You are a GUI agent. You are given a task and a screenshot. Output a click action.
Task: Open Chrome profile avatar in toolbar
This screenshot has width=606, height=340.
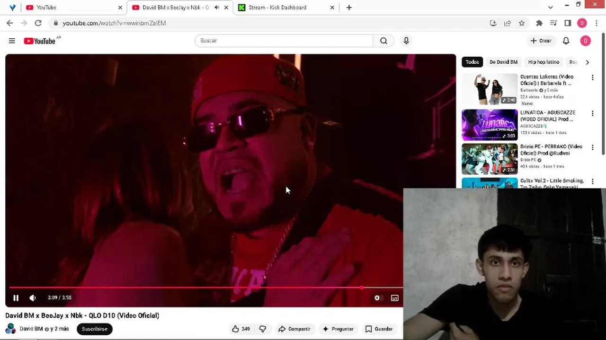(582, 23)
